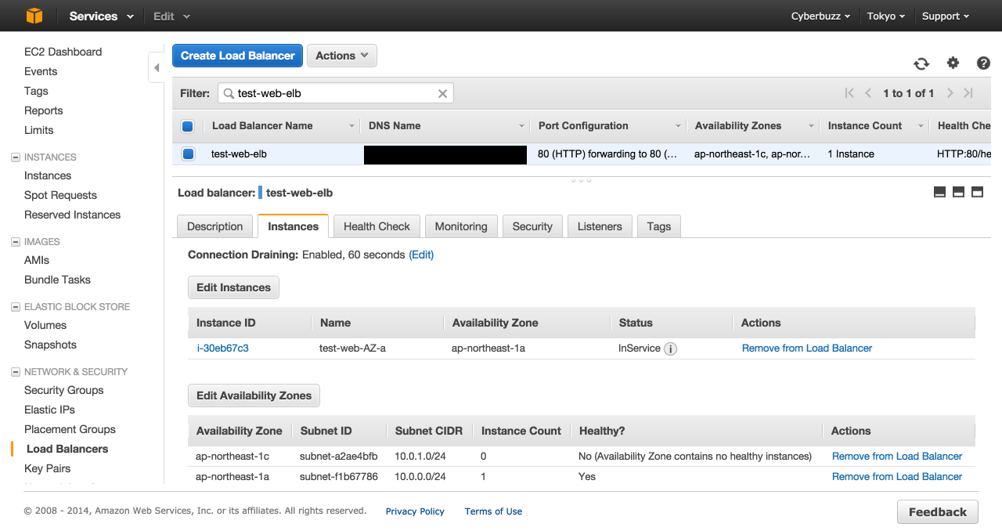Open instance i-30eb67c3 link
This screenshot has height=531, width=1002.
click(222, 348)
